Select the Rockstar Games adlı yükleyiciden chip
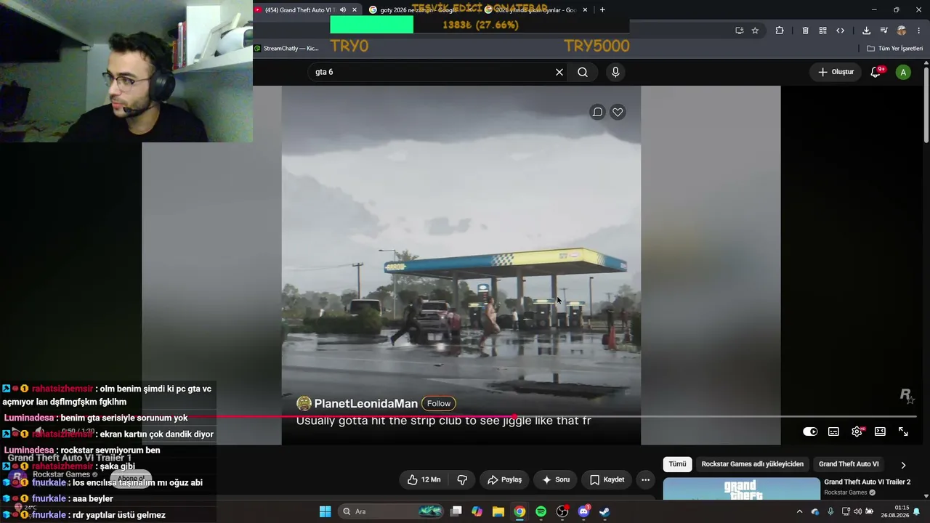Image resolution: width=930 pixels, height=523 pixels. click(x=753, y=464)
